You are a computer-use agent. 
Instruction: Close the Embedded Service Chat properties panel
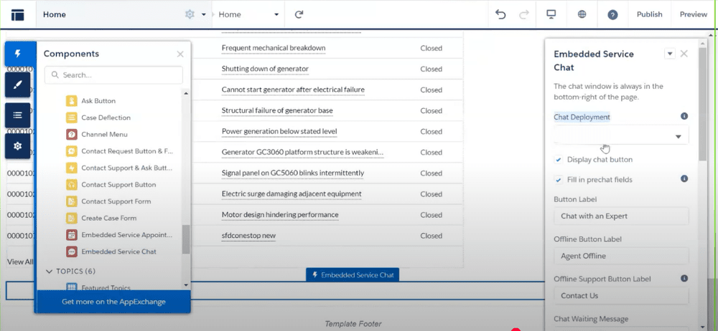pyautogui.click(x=684, y=54)
